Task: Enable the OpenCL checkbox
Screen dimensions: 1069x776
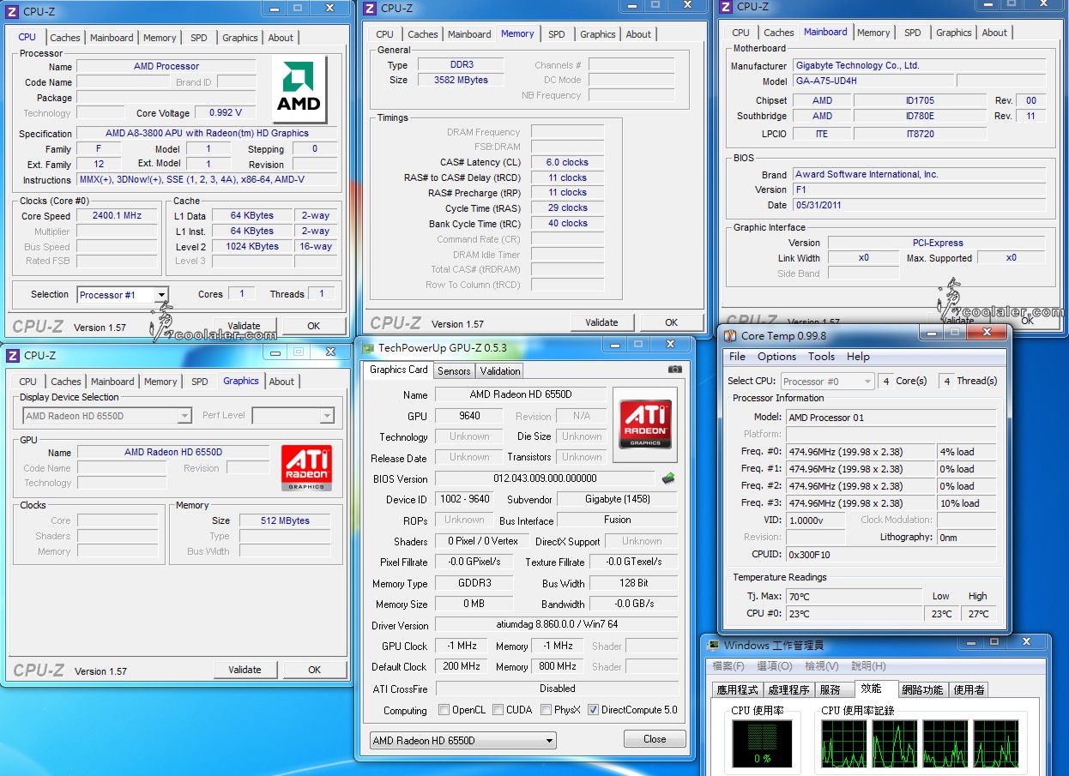Action: [x=444, y=710]
